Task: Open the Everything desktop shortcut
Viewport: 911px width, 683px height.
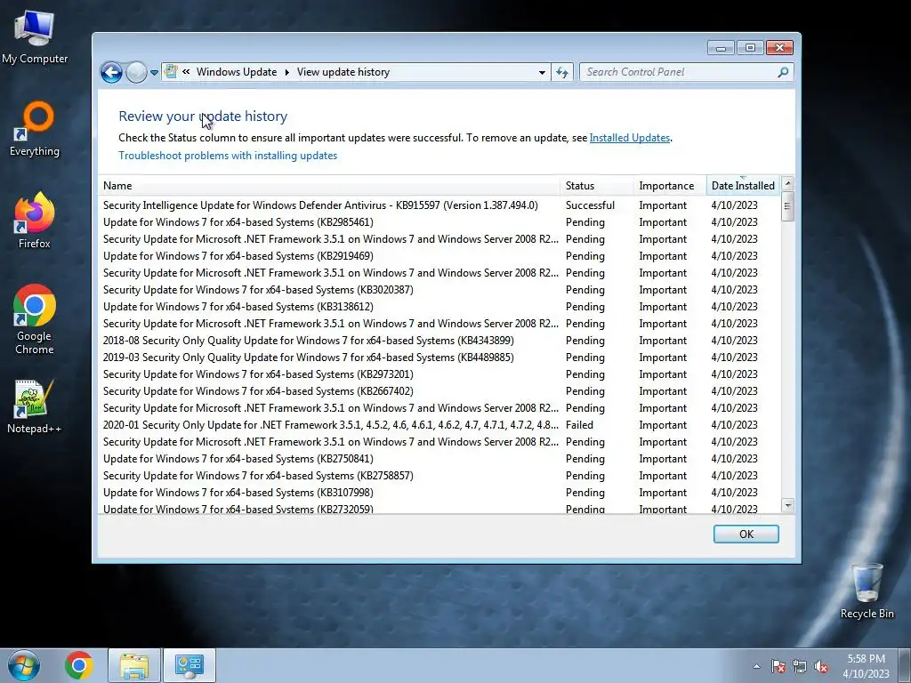Action: pyautogui.click(x=35, y=129)
